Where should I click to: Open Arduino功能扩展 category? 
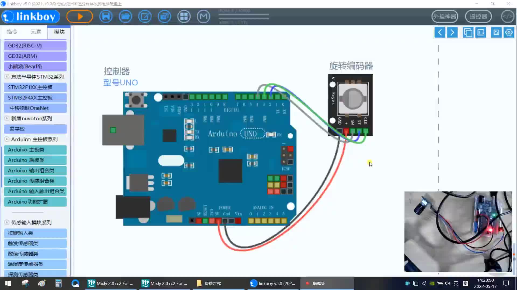[35, 202]
